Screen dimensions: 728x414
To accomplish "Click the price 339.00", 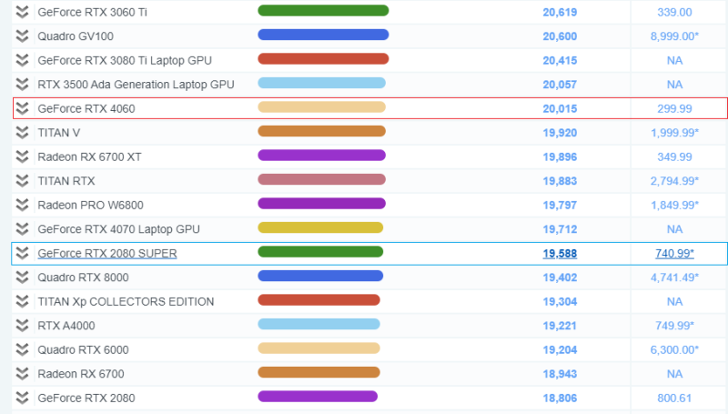I will click(674, 13).
